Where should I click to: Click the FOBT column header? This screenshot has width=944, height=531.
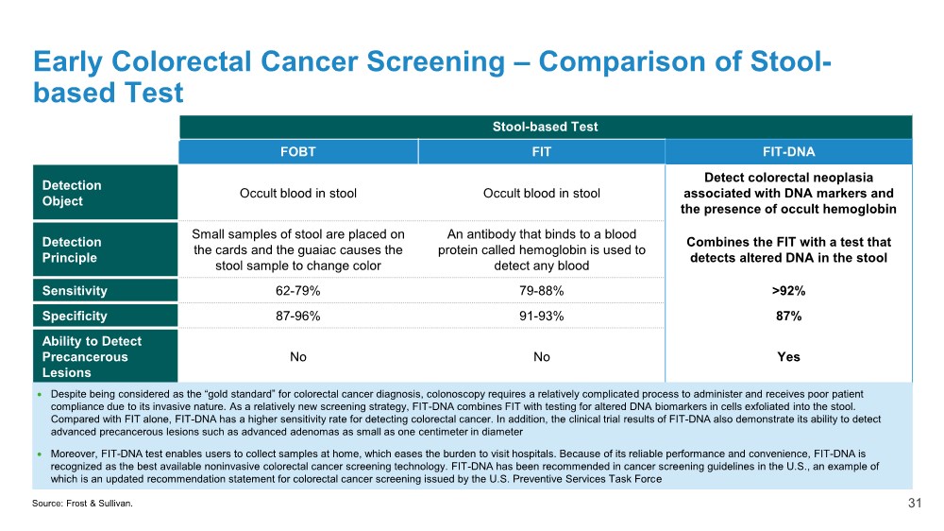pos(297,151)
